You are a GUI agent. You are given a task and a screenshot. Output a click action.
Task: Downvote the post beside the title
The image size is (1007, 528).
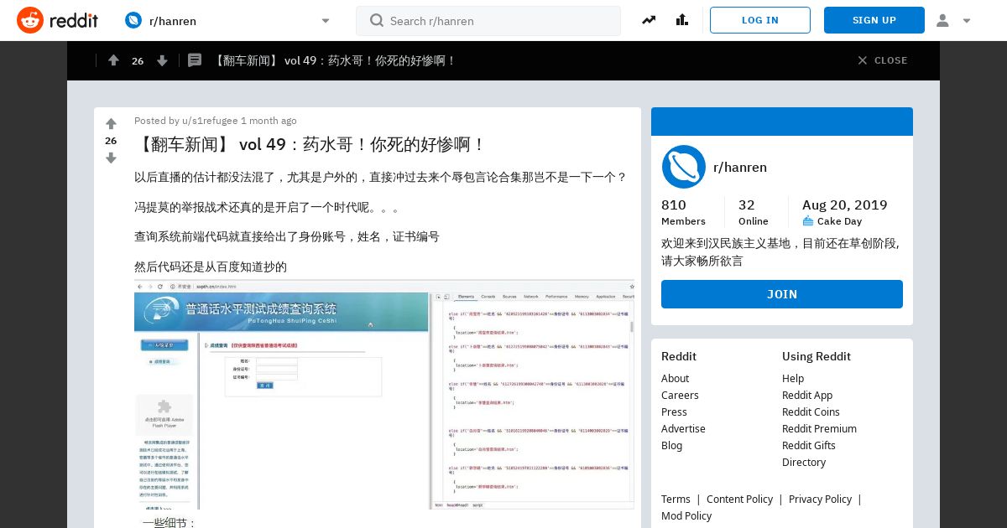point(111,158)
